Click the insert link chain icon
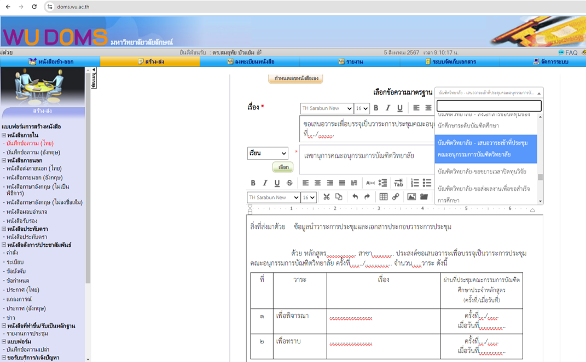This screenshot has width=586, height=362. click(396, 197)
